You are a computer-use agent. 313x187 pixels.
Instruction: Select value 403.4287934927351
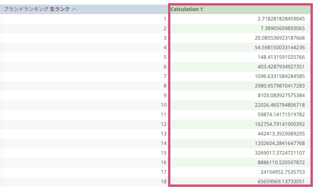pos(281,67)
